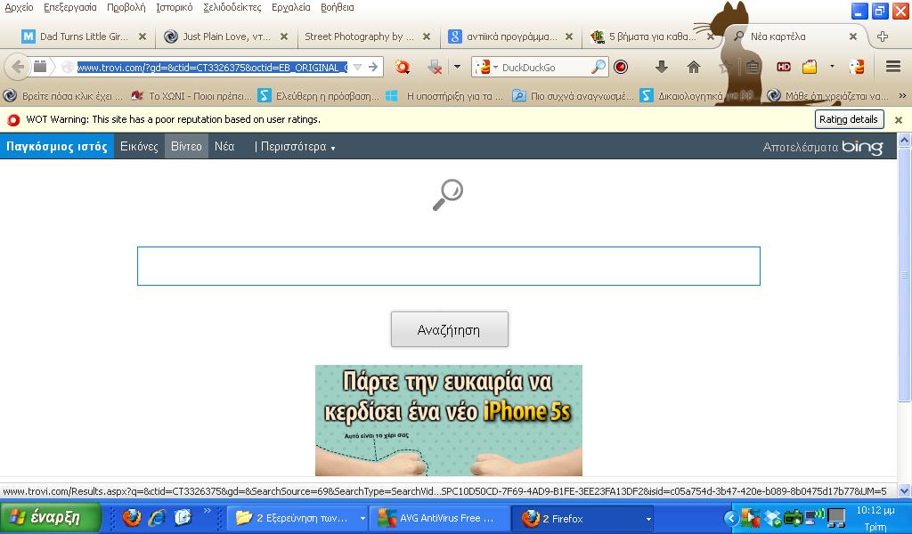Viewport: 912px width, 534px height.
Task: Select the Νέα search category
Action: click(224, 146)
